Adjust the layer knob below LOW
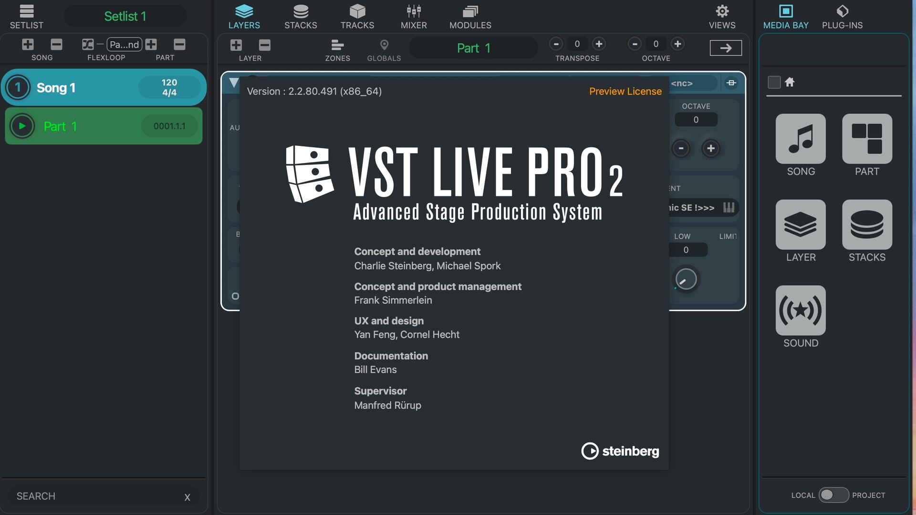This screenshot has height=515, width=916. pyautogui.click(x=686, y=279)
